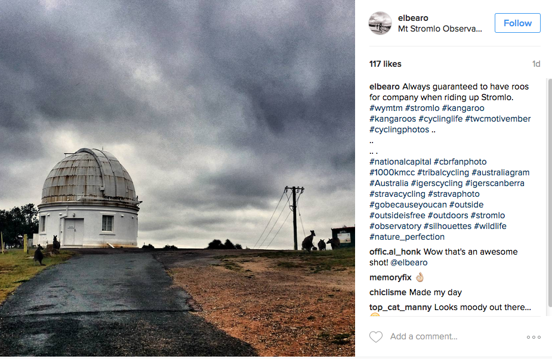Open the three-dot more options menu
The height and width of the screenshot is (359, 552).
pos(534,337)
